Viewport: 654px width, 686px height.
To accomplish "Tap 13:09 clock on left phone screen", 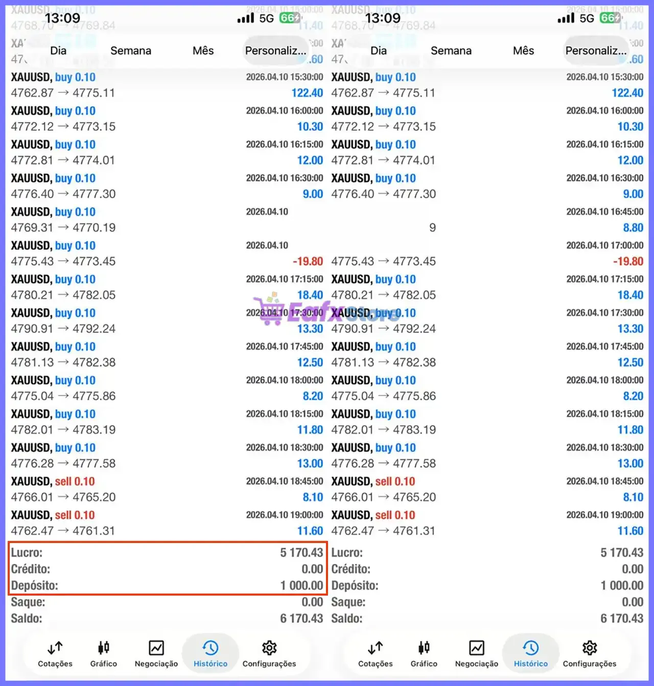I will [x=62, y=18].
